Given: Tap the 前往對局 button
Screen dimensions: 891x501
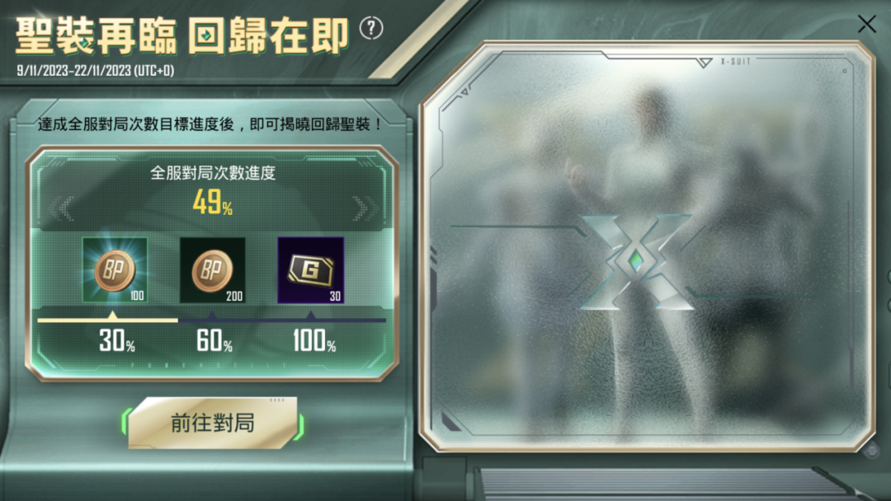Looking at the screenshot, I should 213,423.
